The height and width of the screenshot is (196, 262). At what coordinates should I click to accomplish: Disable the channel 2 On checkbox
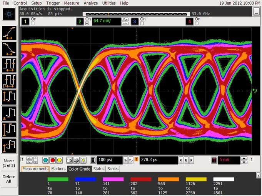tap(87, 23)
